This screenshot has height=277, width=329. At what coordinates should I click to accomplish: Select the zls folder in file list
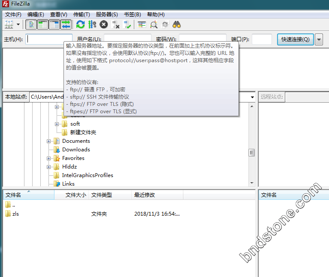[12, 214]
